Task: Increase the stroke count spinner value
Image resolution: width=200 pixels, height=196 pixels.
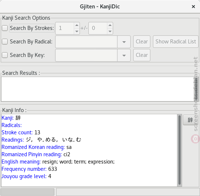Action: [x=77, y=25]
